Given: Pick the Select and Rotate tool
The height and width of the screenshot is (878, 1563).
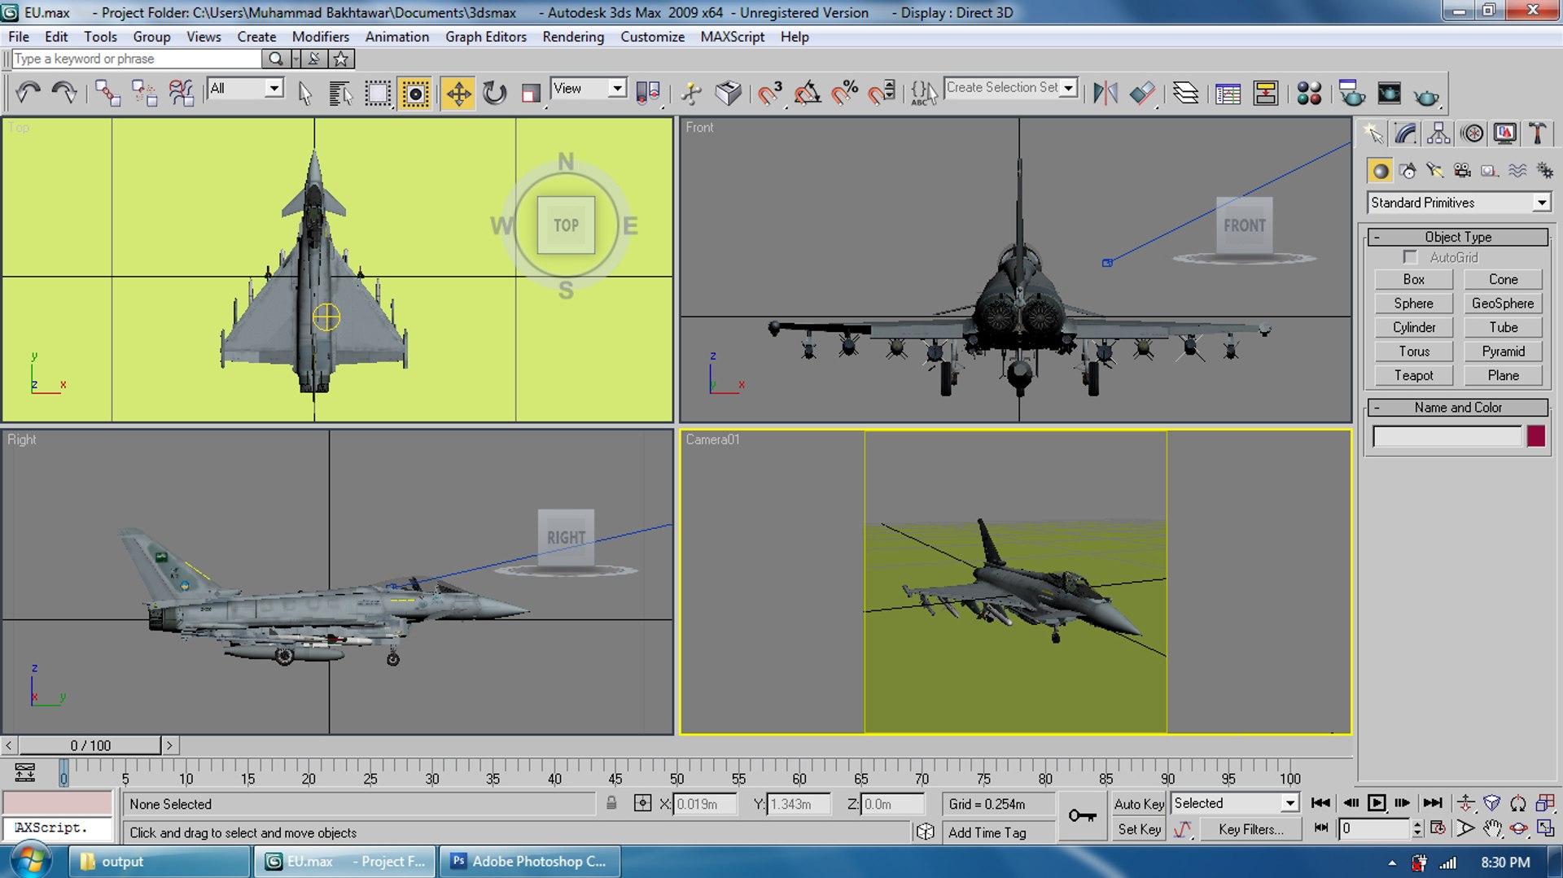Looking at the screenshot, I should 494,93.
